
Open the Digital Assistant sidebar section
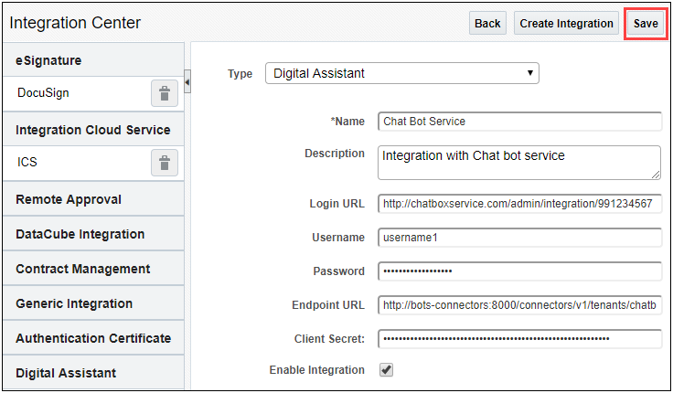(93, 372)
